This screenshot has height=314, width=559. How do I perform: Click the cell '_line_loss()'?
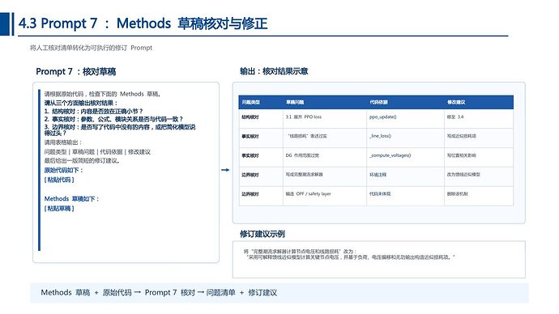(x=381, y=136)
